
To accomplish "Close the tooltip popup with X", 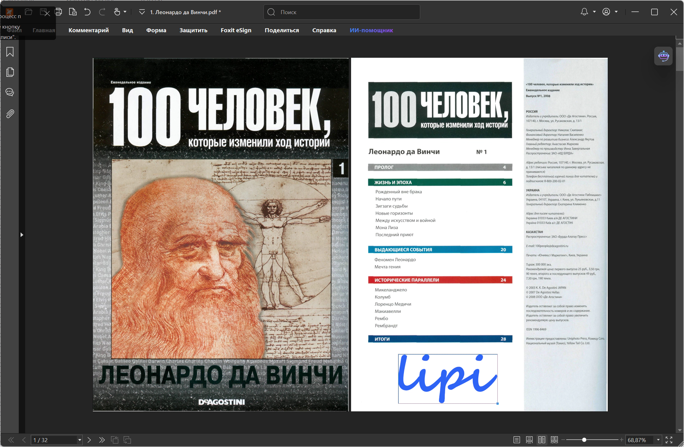I will tap(47, 13).
